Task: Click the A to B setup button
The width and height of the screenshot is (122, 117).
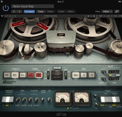Action: [x=100, y=16]
